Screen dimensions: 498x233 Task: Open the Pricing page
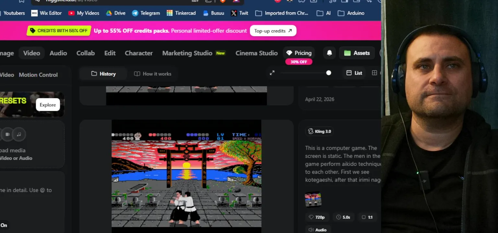(299, 53)
